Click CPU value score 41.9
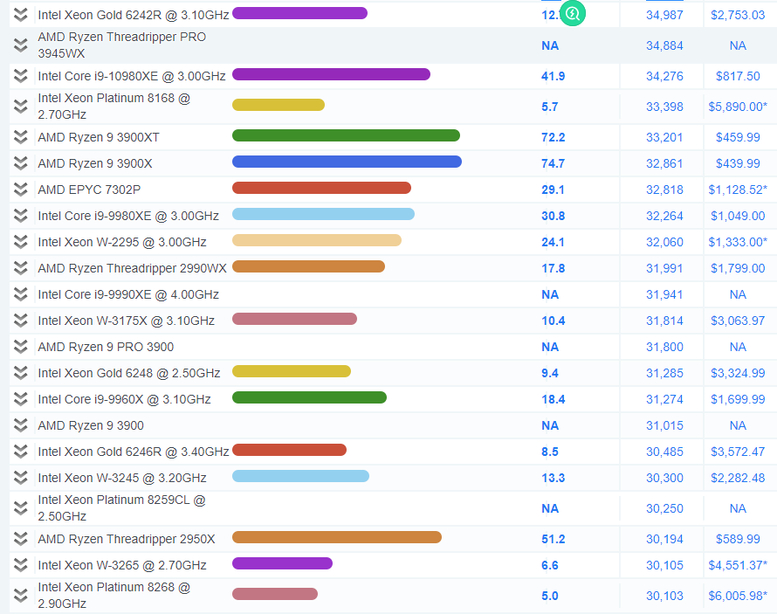Viewport: 777px width, 614px height. tap(553, 76)
